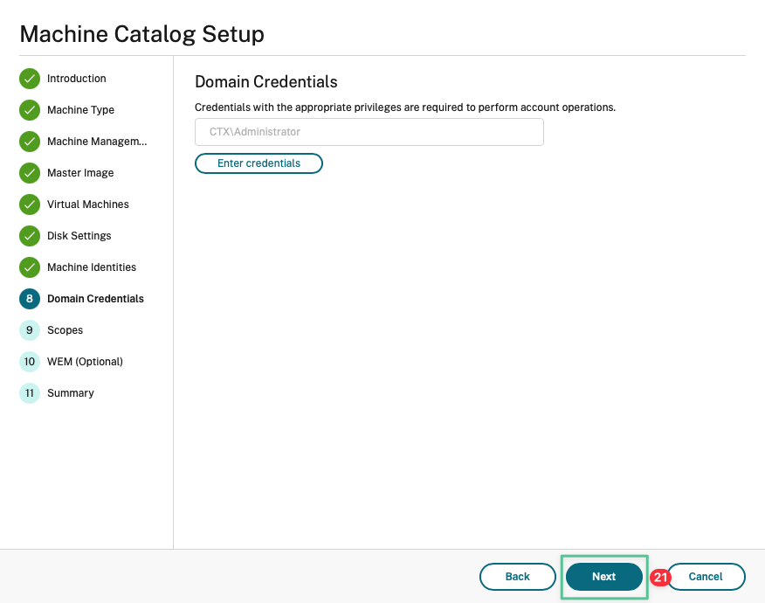Viewport: 765px width, 603px height.
Task: Click the step 8 number badge
Action: pyautogui.click(x=30, y=299)
